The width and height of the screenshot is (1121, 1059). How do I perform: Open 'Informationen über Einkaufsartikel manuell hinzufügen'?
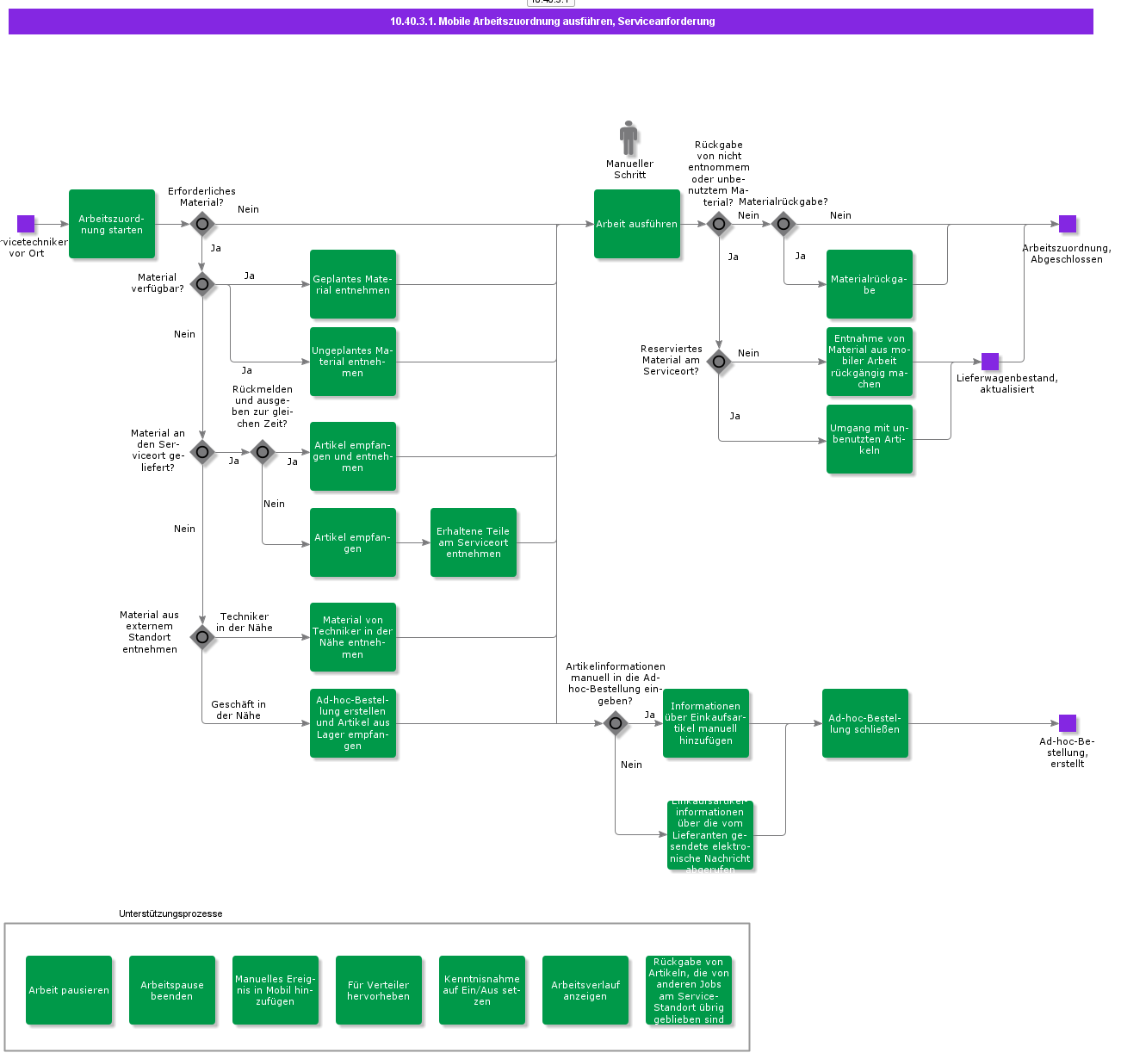click(706, 723)
